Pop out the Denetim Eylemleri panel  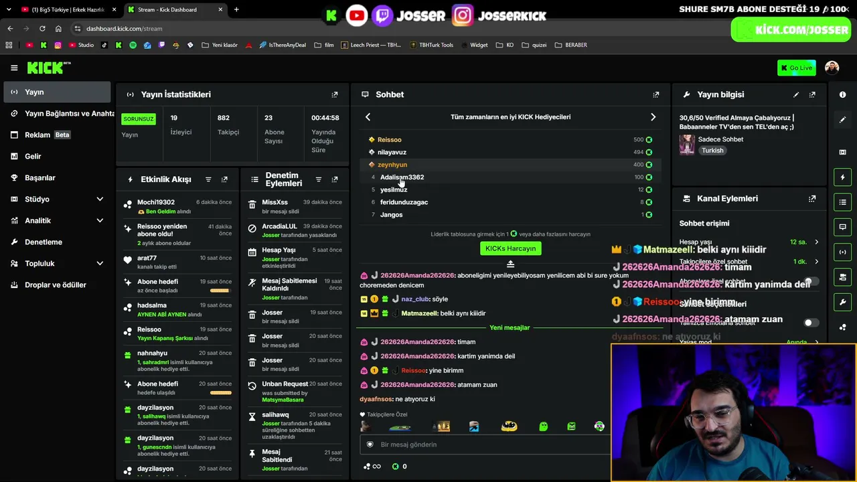(x=335, y=179)
